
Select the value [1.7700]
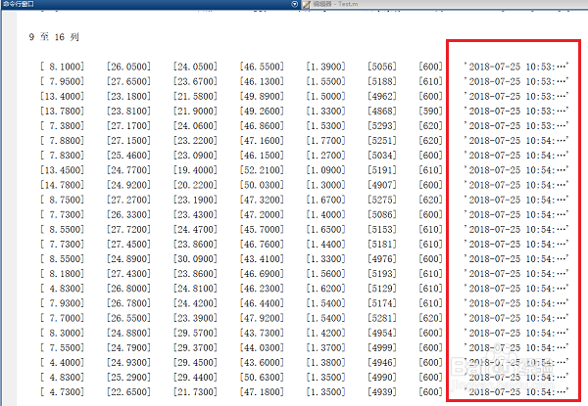[x=326, y=141]
